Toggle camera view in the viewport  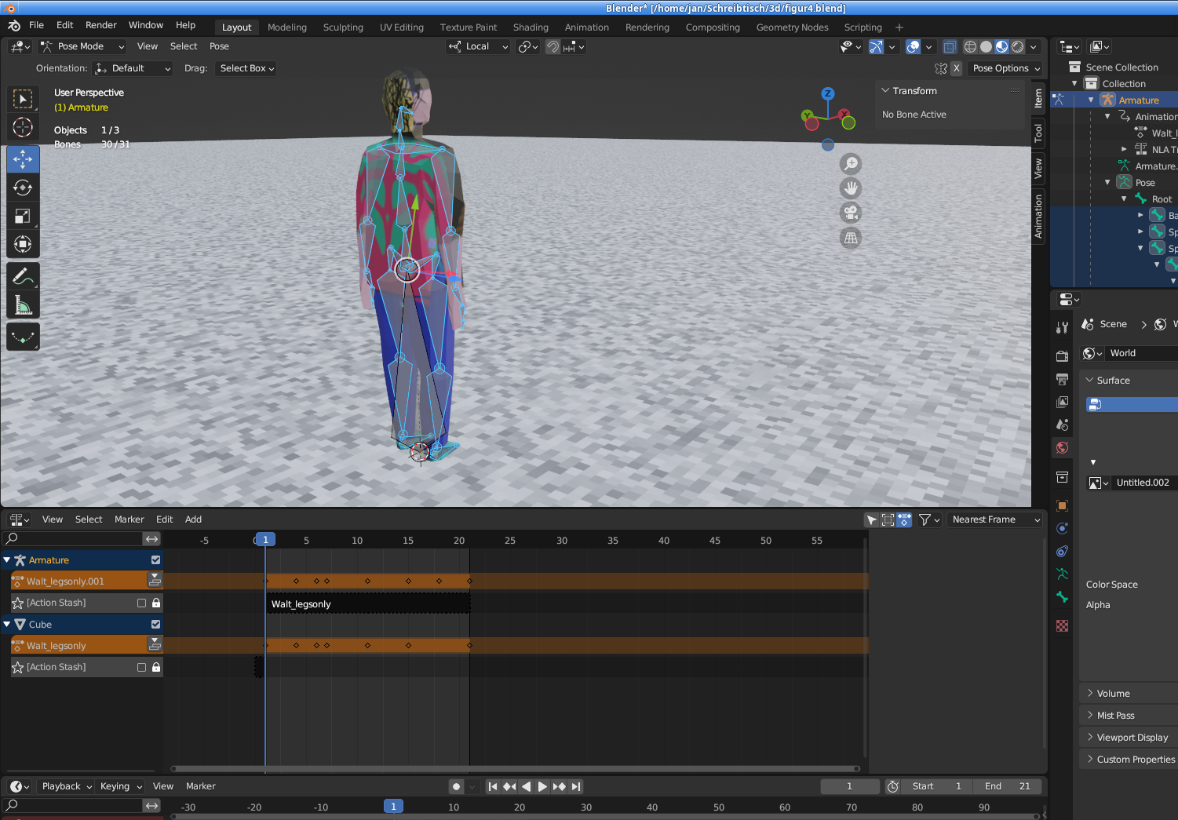tap(851, 213)
